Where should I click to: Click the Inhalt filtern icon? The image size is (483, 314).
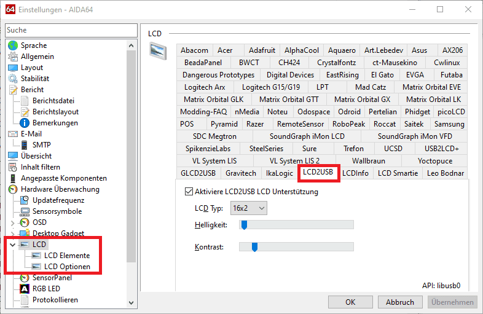point(13,167)
